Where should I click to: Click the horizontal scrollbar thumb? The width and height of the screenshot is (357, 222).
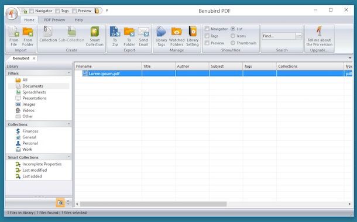tap(153, 204)
